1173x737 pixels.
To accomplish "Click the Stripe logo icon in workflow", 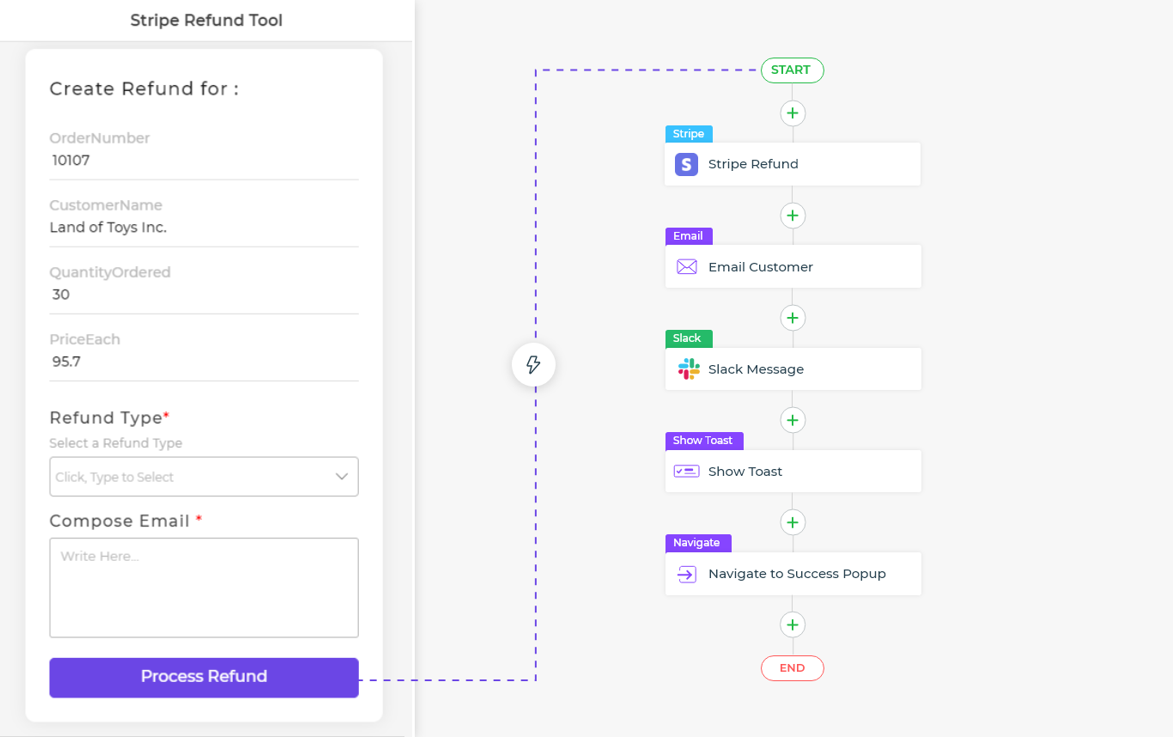I will tap(686, 164).
